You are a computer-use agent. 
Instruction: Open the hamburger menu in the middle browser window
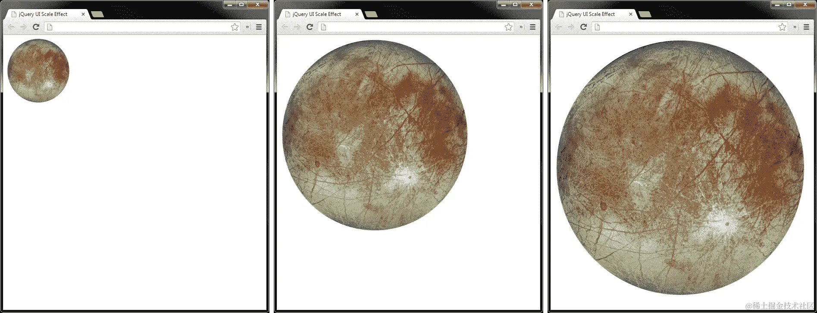pos(532,27)
